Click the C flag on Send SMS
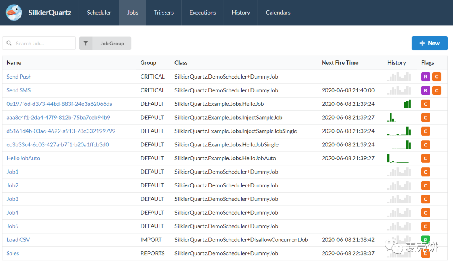 [437, 90]
